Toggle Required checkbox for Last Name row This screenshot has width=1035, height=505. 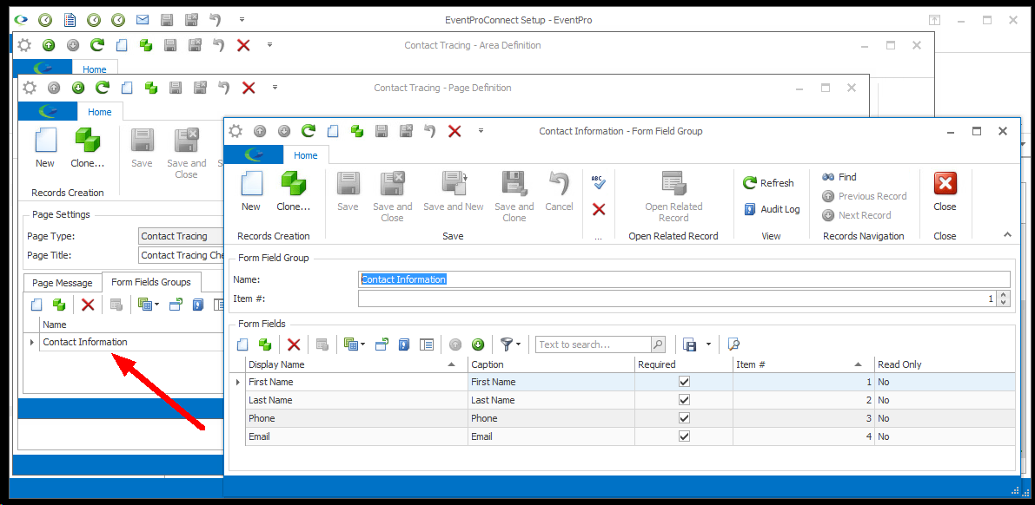[684, 399]
